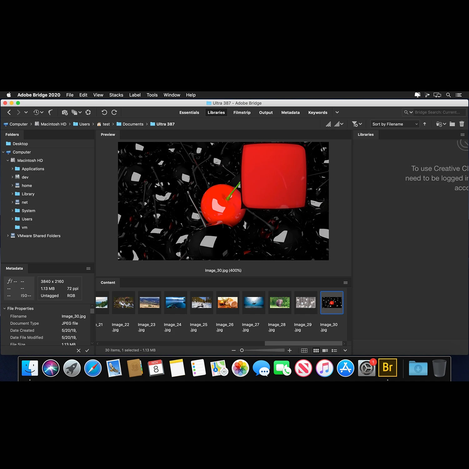Switch to thumbnails view mode
This screenshot has height=469, width=469.
point(316,350)
